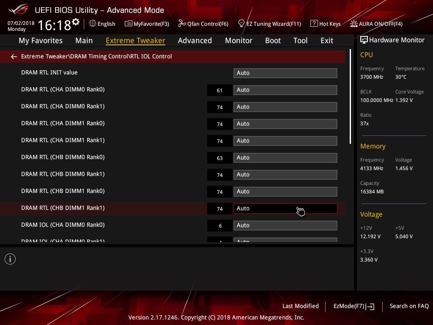Select the Extreme Tweaker tab
This screenshot has width=433, height=325.
point(136,41)
